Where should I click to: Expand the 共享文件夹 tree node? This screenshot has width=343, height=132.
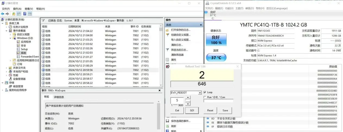click(x=7, y=68)
